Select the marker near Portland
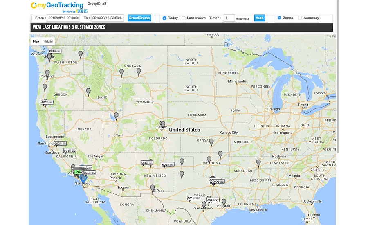The width and height of the screenshot is (368, 225). point(47,74)
